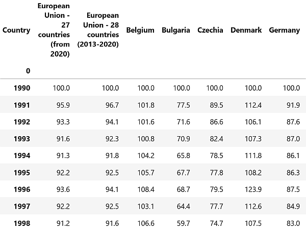
Task: Click Czechia's 1993 value 82.4
Action: pyautogui.click(x=216, y=139)
